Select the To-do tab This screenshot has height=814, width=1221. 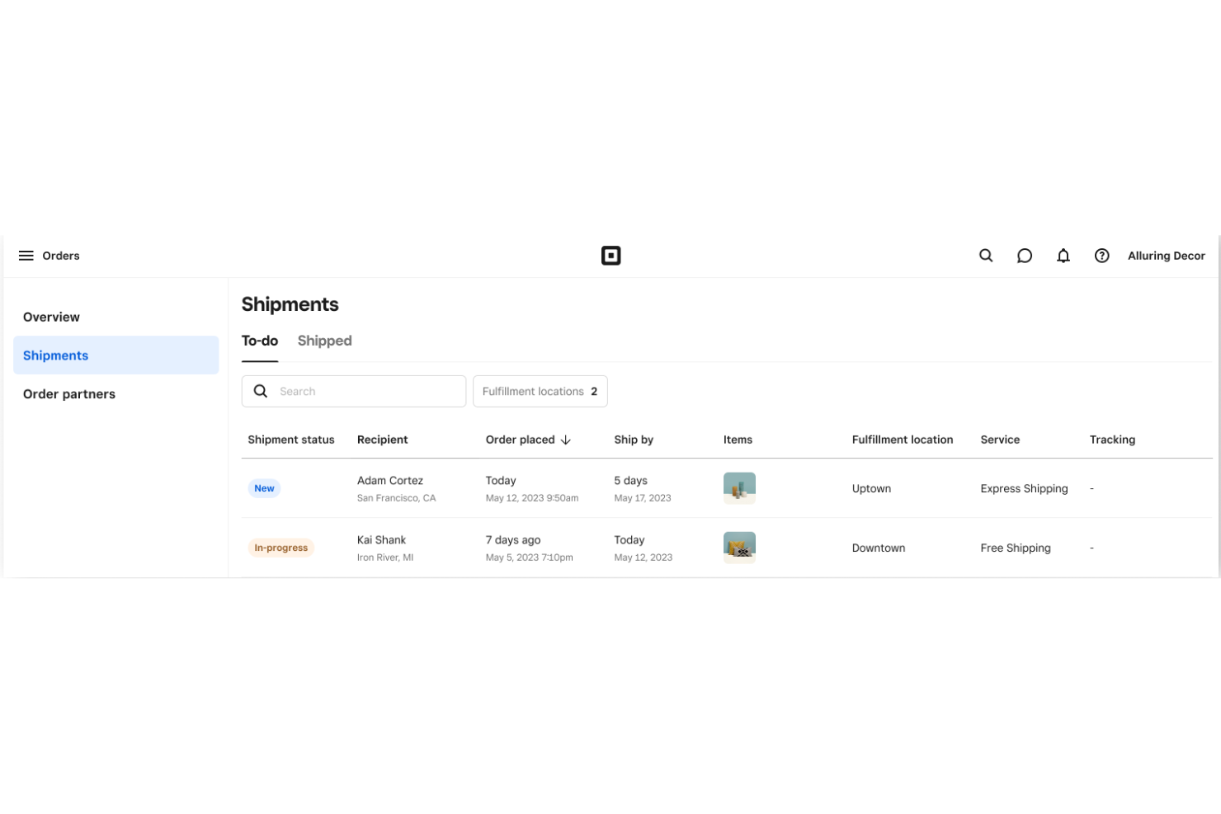[x=259, y=341]
